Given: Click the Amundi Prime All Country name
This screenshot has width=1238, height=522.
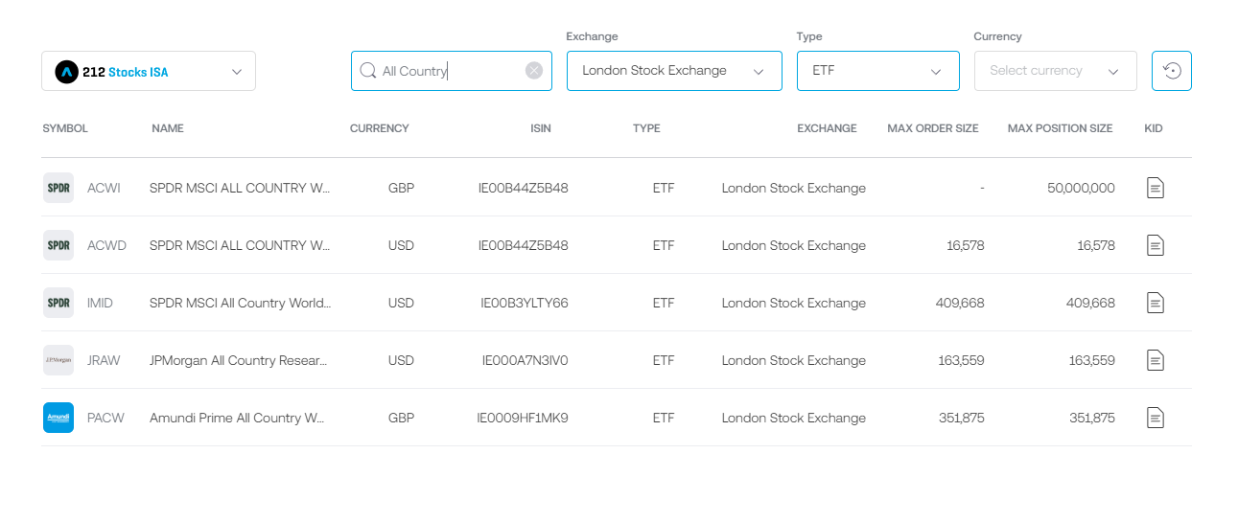Looking at the screenshot, I should 237,418.
